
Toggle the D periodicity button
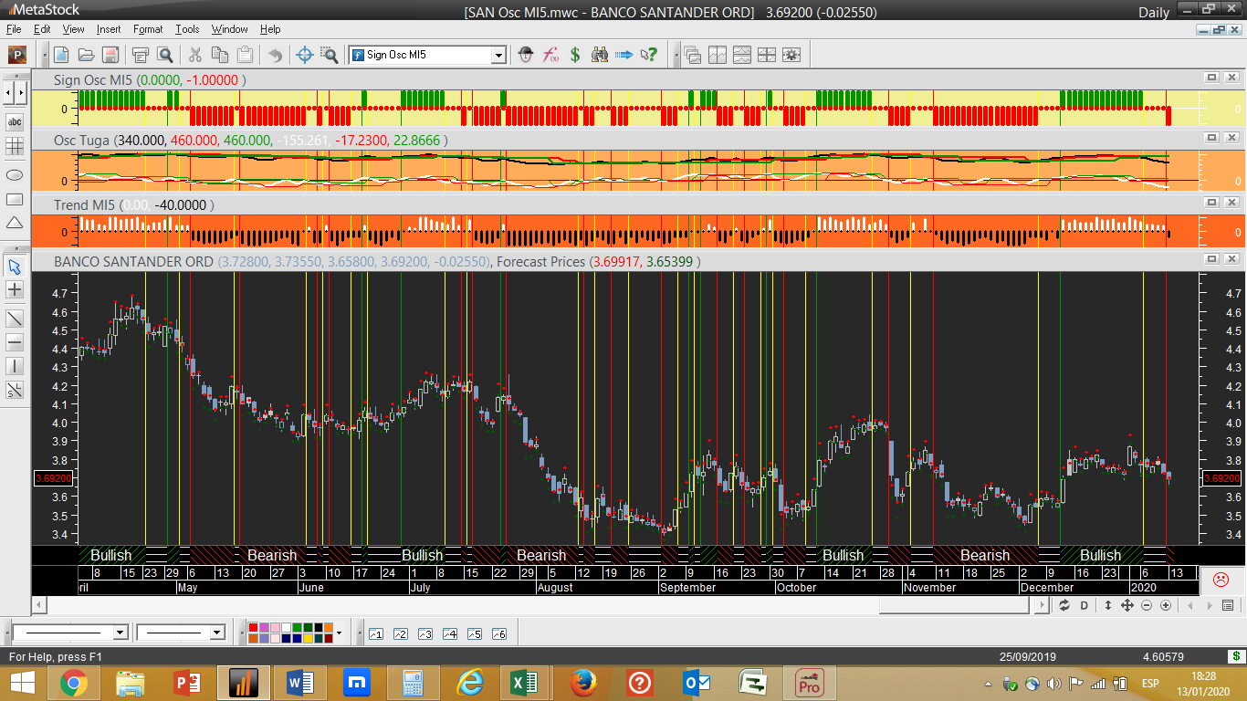(1085, 606)
